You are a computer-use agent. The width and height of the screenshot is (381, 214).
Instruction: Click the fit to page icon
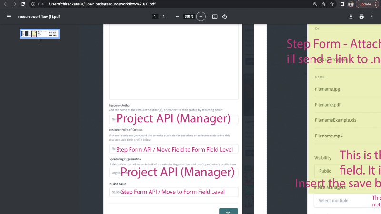pyautogui.click(x=215, y=17)
